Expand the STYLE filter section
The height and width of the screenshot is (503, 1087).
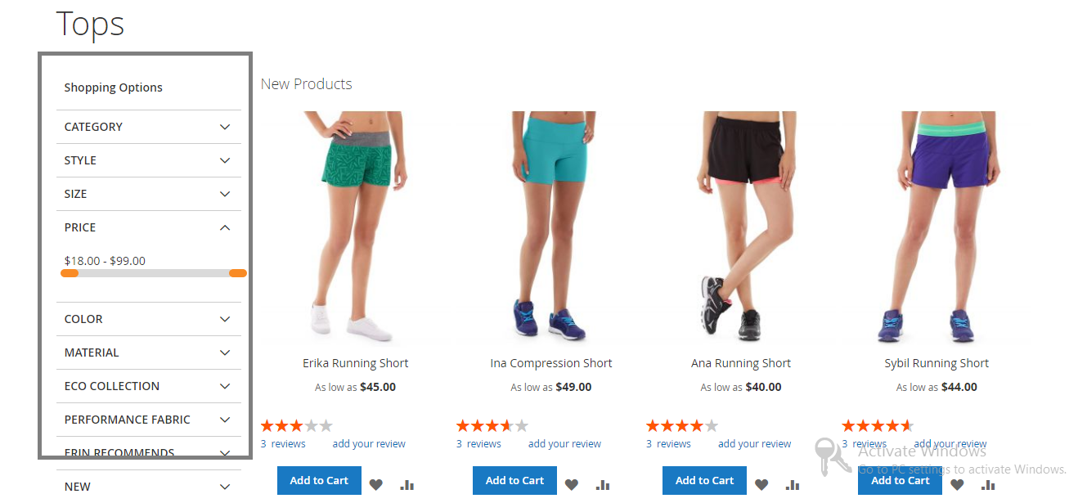(x=149, y=160)
